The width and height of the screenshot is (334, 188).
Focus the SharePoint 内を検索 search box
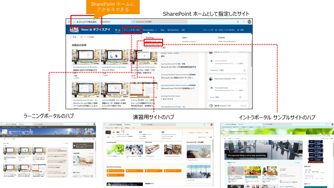pyautogui.click(x=159, y=22)
